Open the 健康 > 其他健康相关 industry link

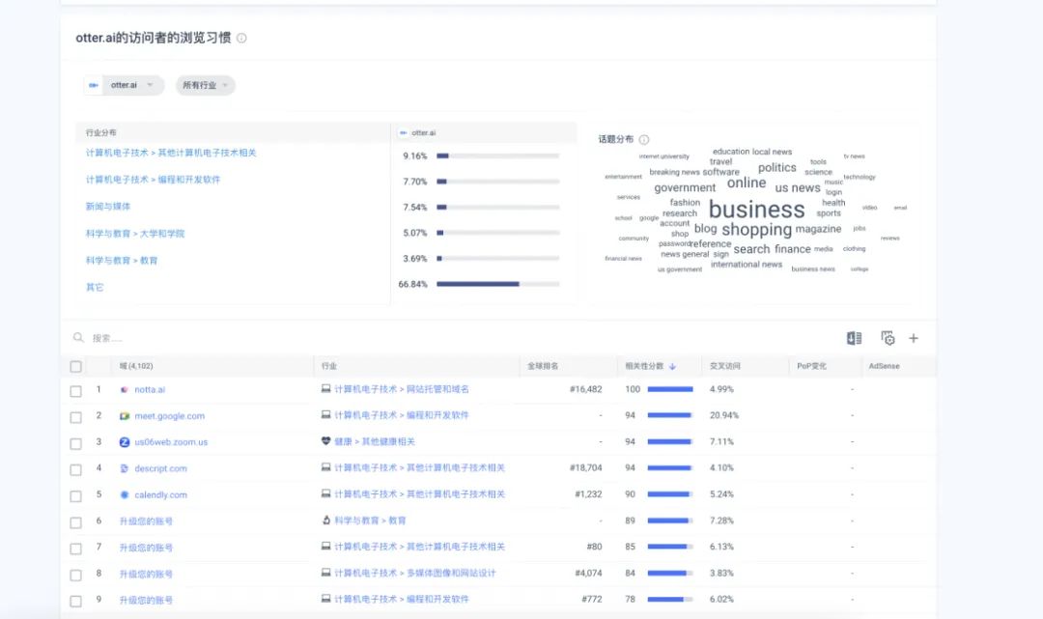point(375,441)
